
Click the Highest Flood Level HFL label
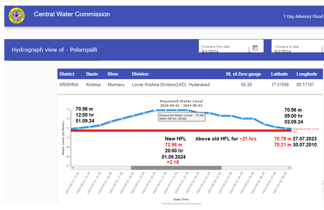pyautogui.click(x=305, y=130)
